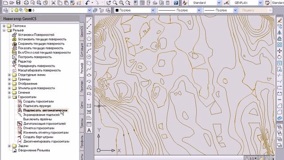The width and height of the screenshot is (284, 160).
Task: Toggle layer 0 freeze sun icon
Action: pos(16,10)
